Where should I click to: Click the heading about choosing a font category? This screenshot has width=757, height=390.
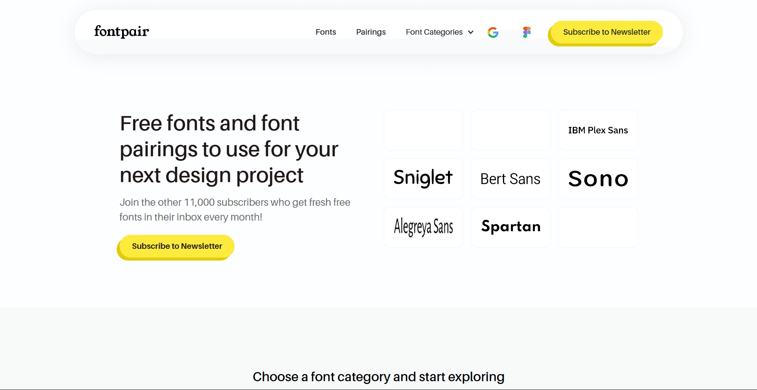[378, 376]
